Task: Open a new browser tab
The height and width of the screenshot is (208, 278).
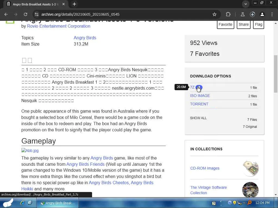Action: tap(74, 4)
